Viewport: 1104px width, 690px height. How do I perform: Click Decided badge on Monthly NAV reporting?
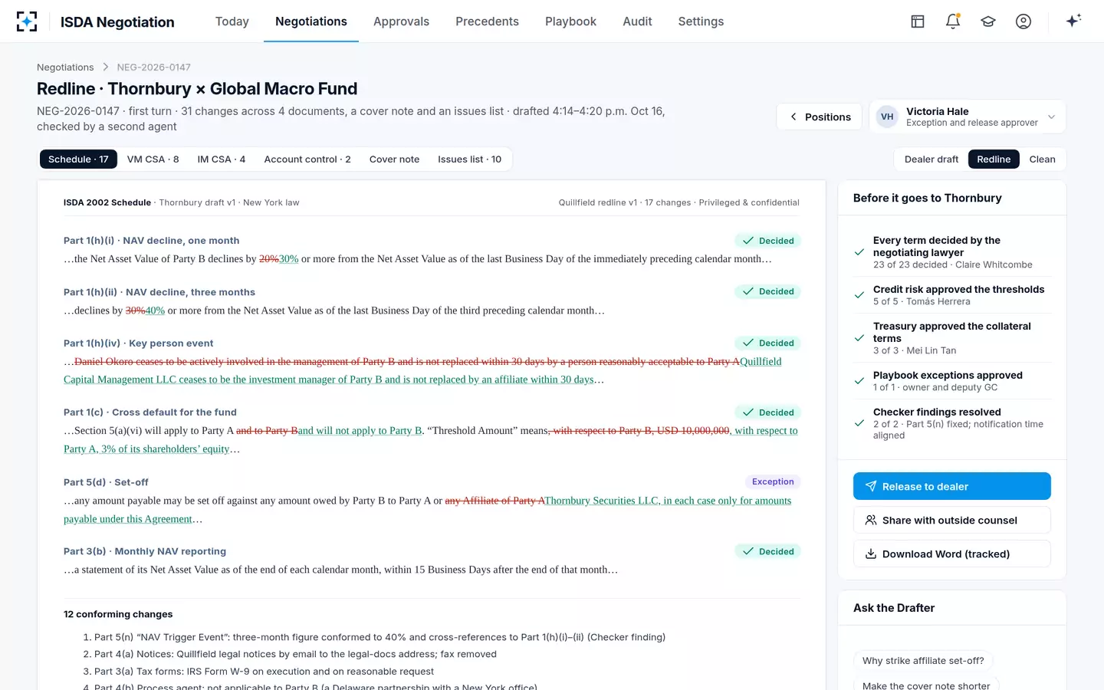coord(767,551)
